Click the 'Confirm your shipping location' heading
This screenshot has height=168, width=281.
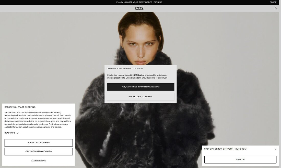point(125,69)
